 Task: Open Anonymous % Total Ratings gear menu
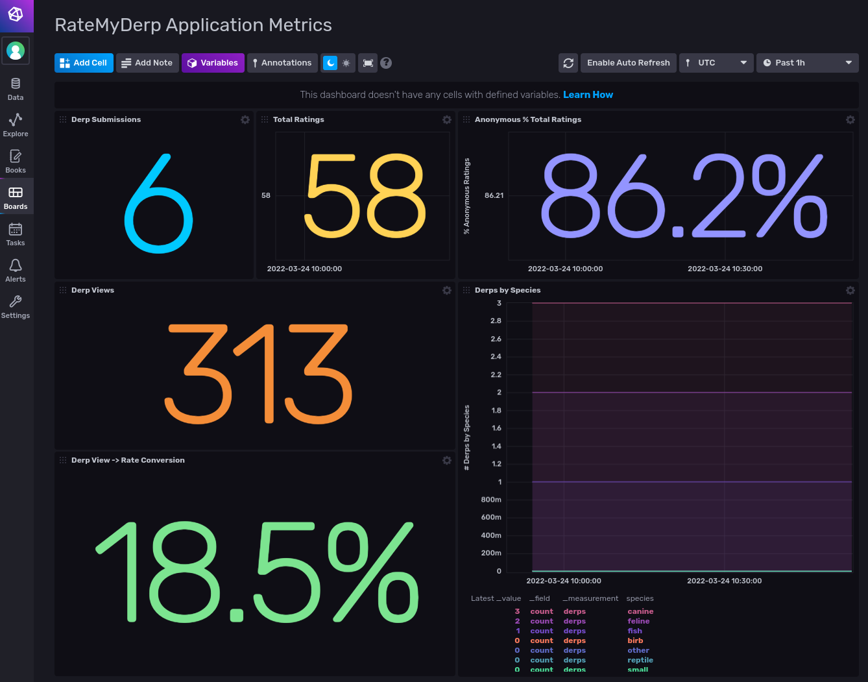click(850, 119)
